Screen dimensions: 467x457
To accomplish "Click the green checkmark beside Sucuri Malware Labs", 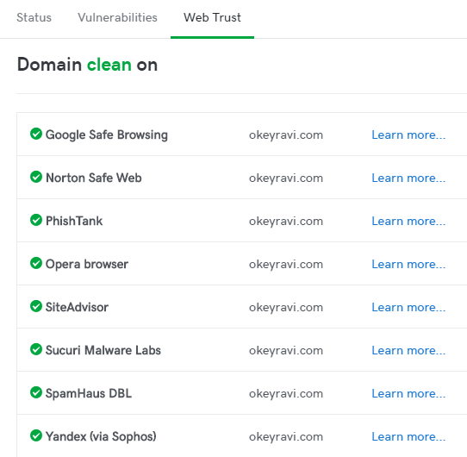I will [36, 349].
